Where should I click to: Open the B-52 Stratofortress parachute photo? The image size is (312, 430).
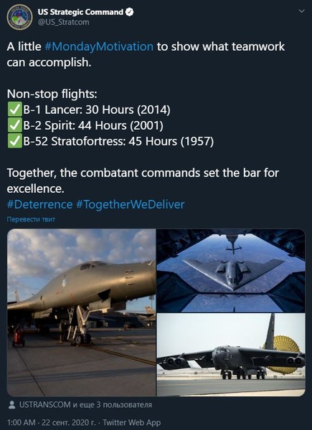[231, 355]
